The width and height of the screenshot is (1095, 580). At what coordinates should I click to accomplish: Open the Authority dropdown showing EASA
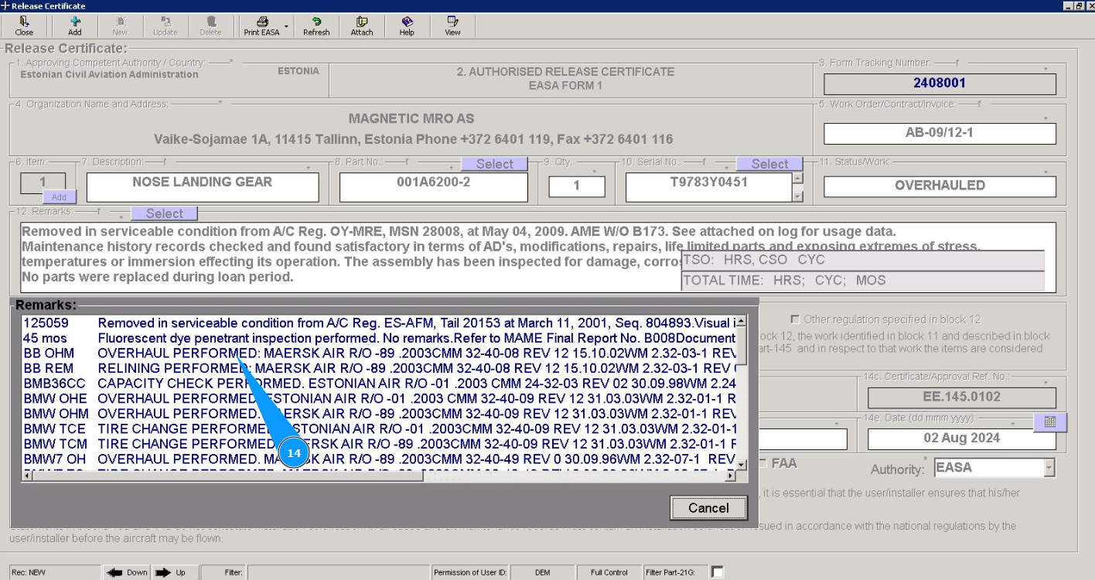1049,468
